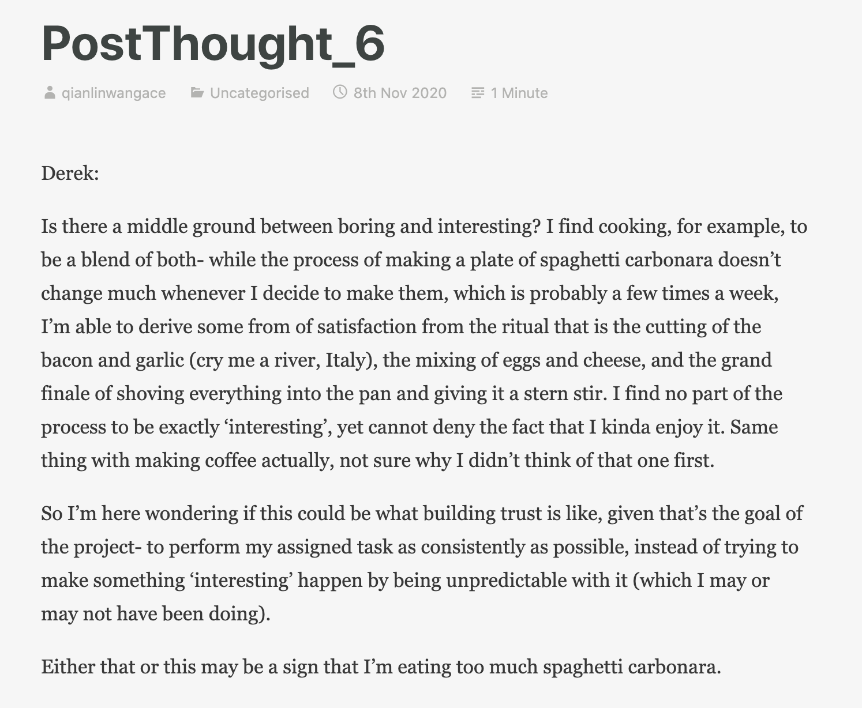Click the "1 Minute" reading time label

519,93
